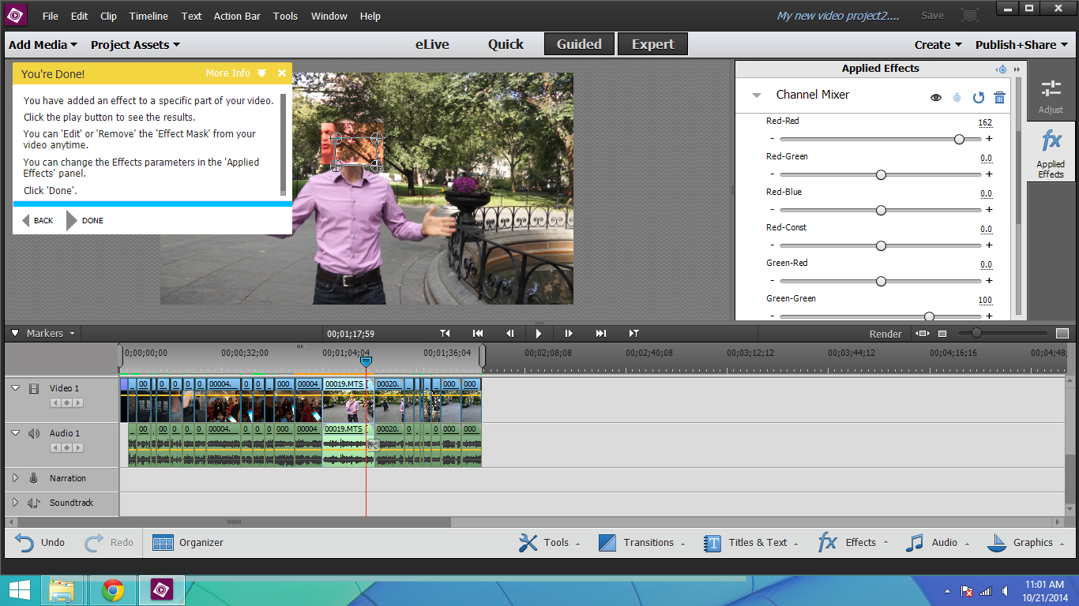This screenshot has height=606, width=1079.
Task: Click the Red-Red slider handle
Action: pyautogui.click(x=959, y=139)
